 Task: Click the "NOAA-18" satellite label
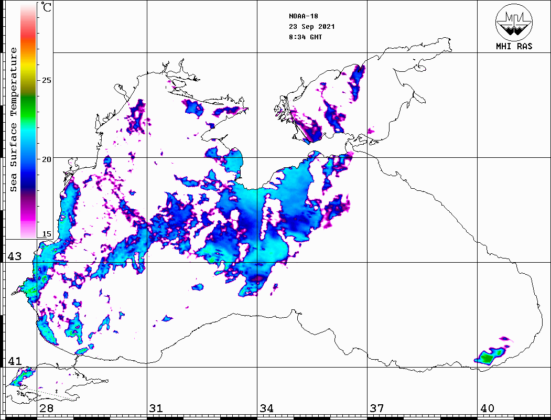point(304,16)
